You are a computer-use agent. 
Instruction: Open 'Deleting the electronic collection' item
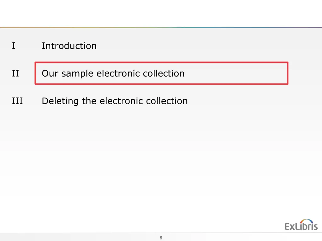coord(115,101)
